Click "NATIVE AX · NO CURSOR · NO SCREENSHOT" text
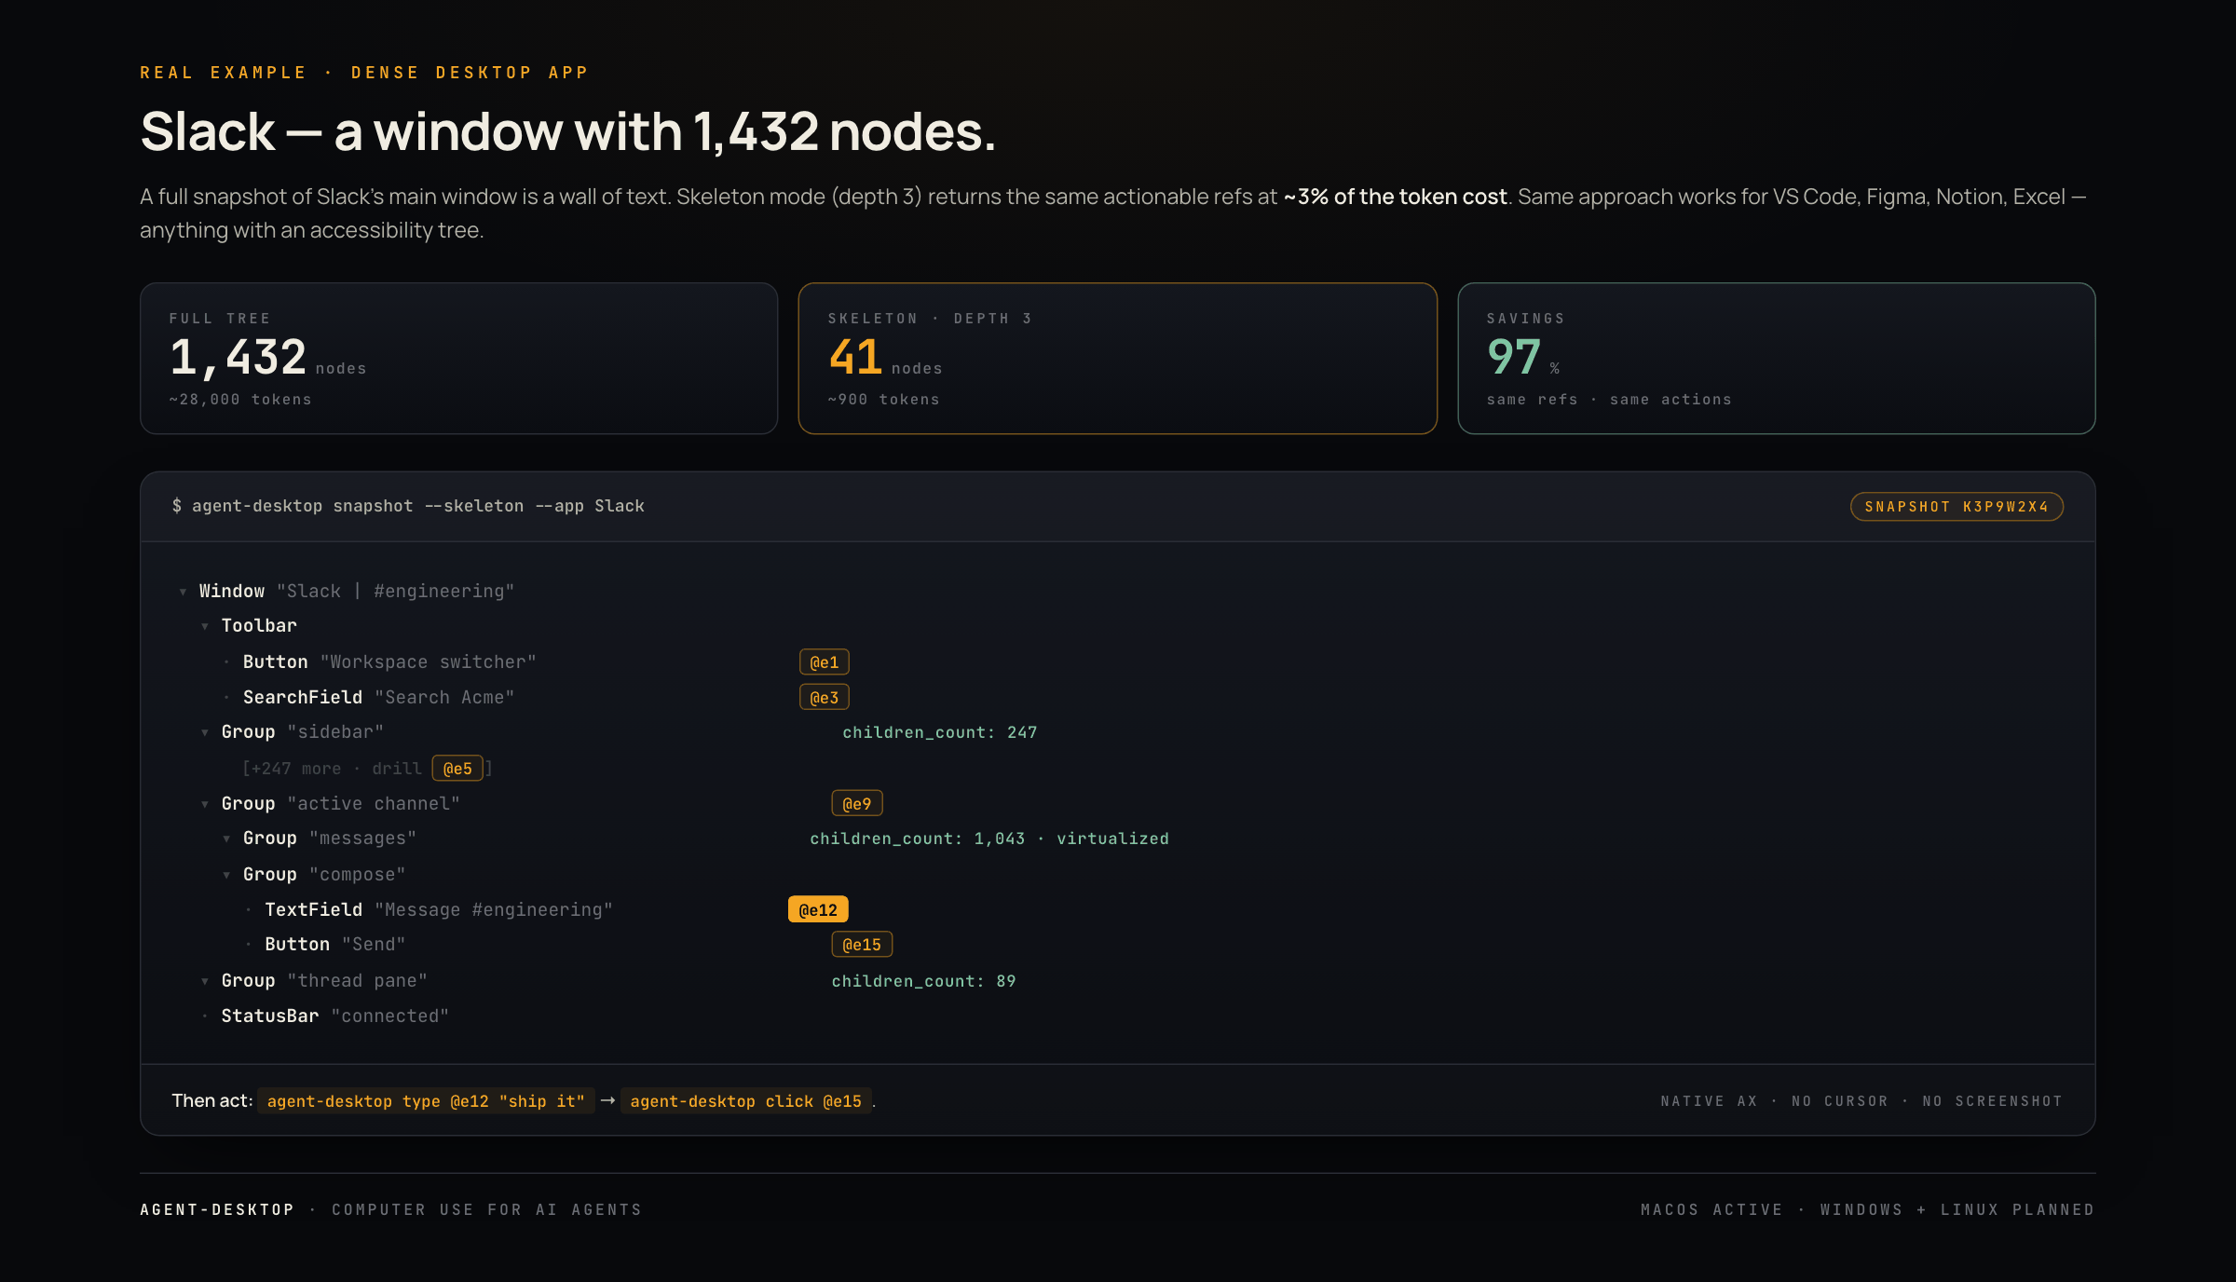Screen dimensions: 2236x1282 (x=1861, y=1101)
